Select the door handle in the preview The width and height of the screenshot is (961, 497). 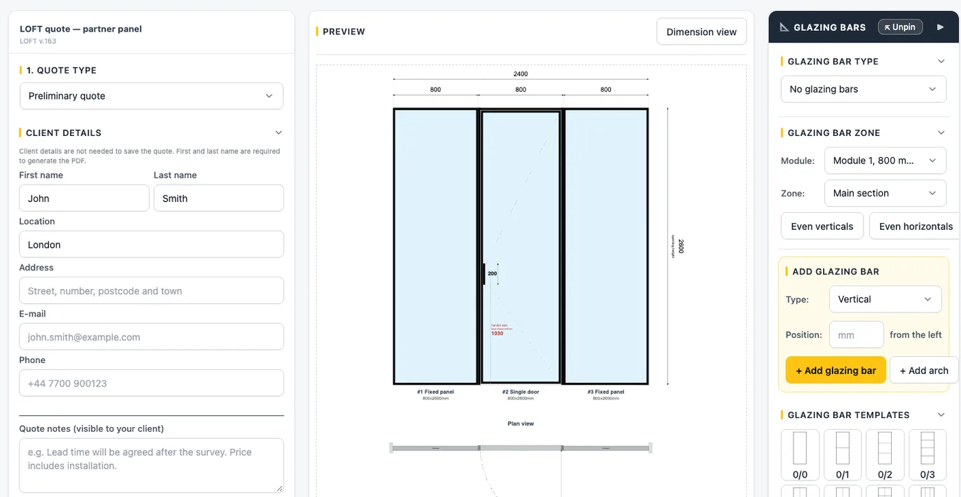coord(484,273)
